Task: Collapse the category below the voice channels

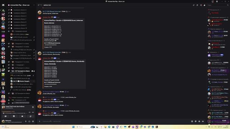Action: pos(20,97)
